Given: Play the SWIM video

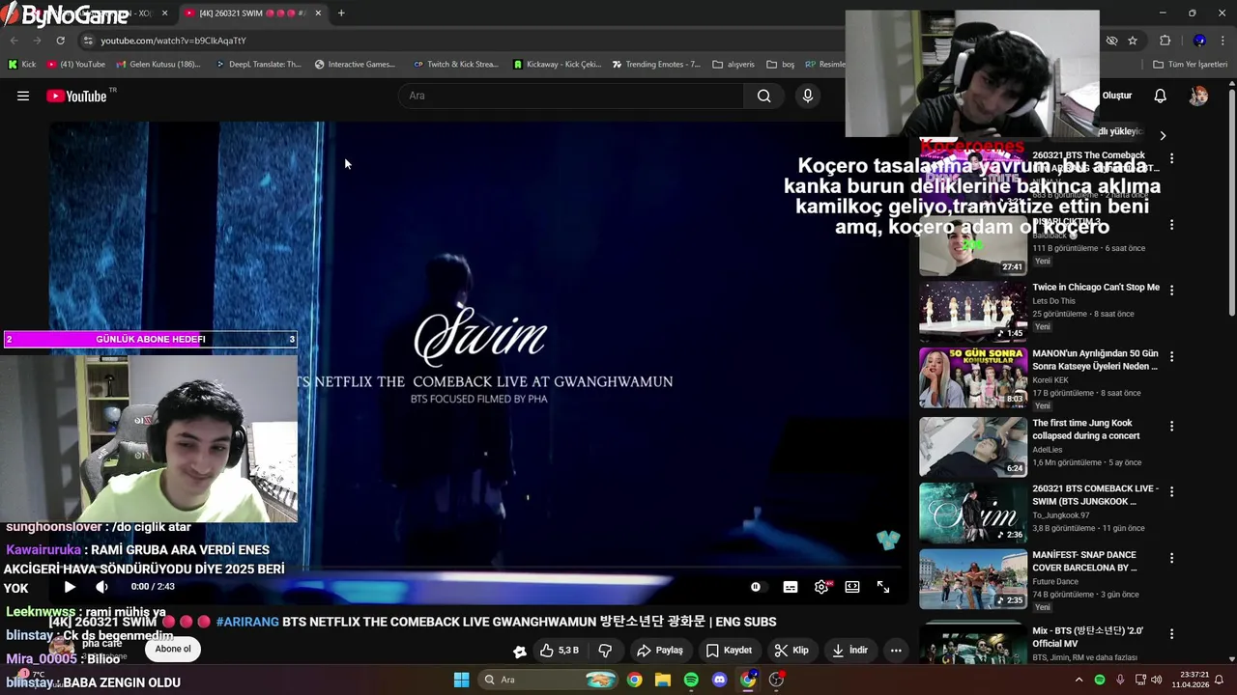Looking at the screenshot, I should [x=70, y=587].
